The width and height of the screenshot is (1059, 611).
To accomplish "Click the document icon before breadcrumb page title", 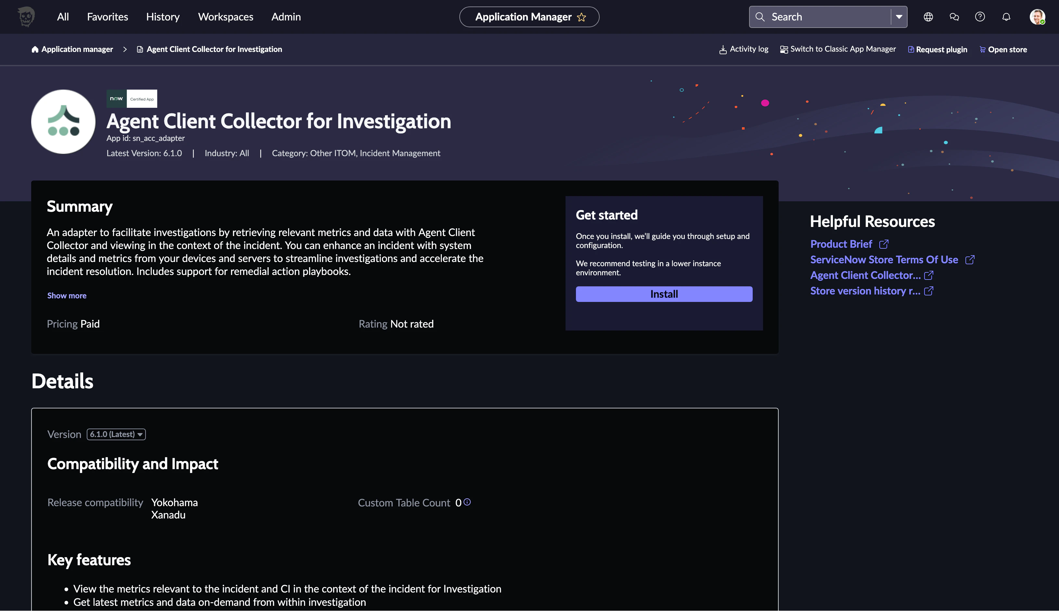I will coord(140,50).
